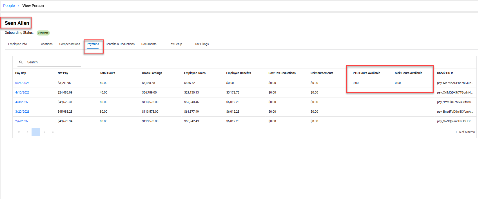The width and height of the screenshot is (478, 199).
Task: Open the Tax Setup tab
Action: (176, 44)
